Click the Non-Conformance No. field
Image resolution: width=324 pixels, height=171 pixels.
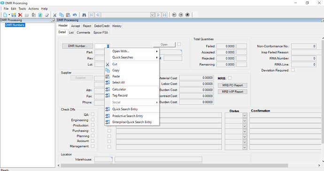coord(304,46)
